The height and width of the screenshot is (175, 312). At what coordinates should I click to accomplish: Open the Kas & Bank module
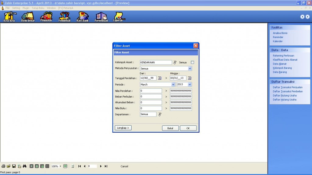click(82, 16)
